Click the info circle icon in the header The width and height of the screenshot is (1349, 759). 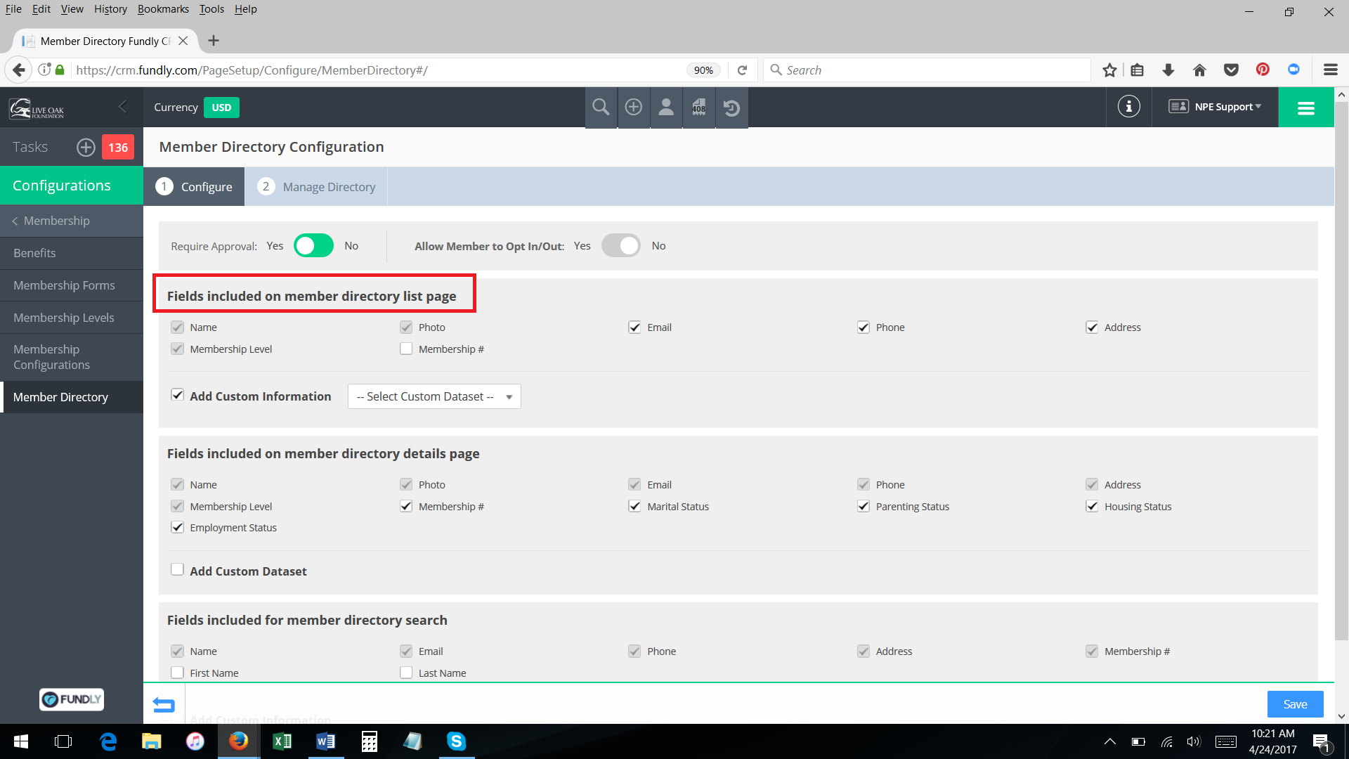(x=1128, y=107)
